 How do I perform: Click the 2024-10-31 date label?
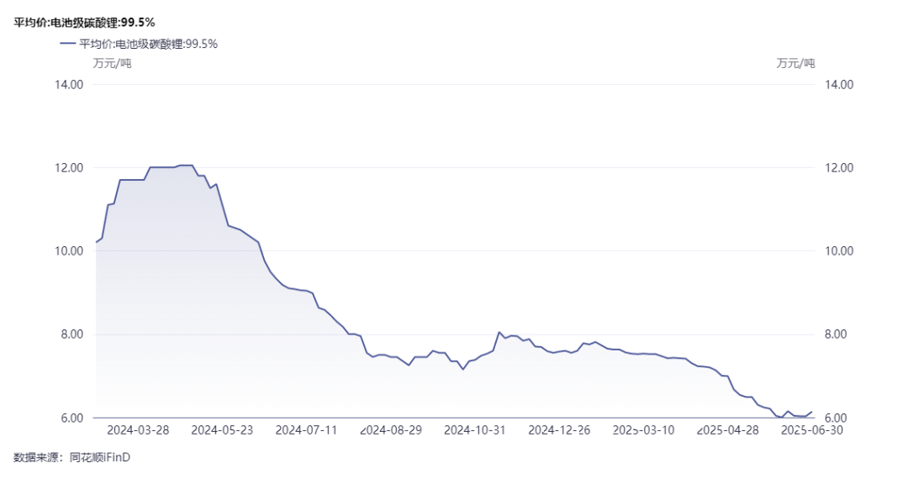click(475, 429)
